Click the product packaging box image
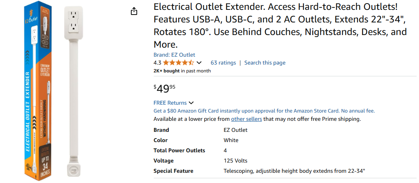 tap(37, 91)
